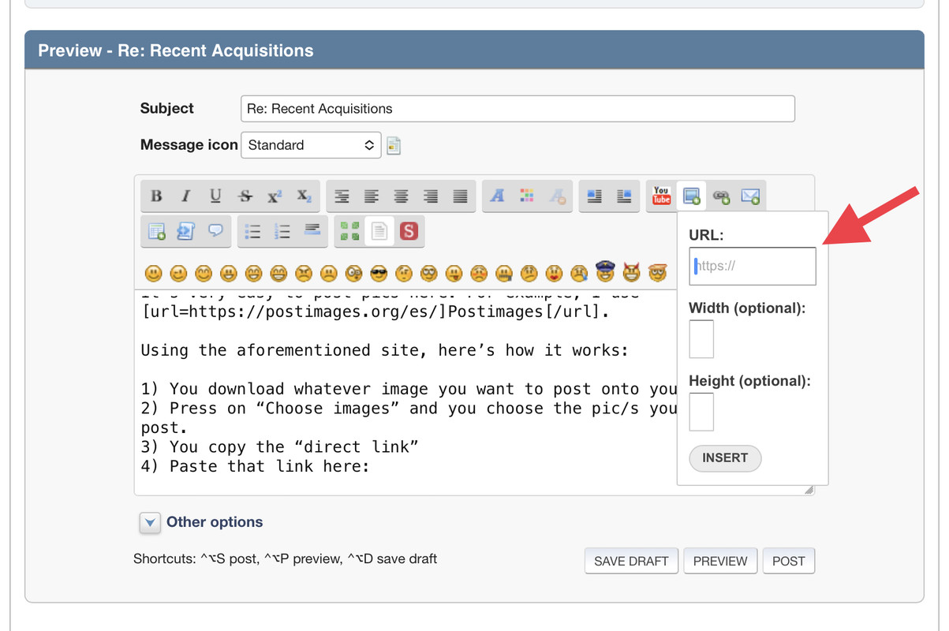This screenshot has width=949, height=631.
Task: Underline the selected text
Action: tap(215, 196)
